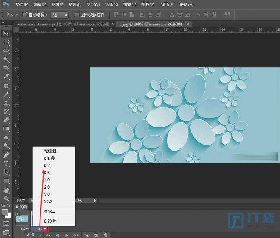Image resolution: width=280 pixels, height=238 pixels.
Task: Open the Move tool preset picker arrow
Action: 17,15
